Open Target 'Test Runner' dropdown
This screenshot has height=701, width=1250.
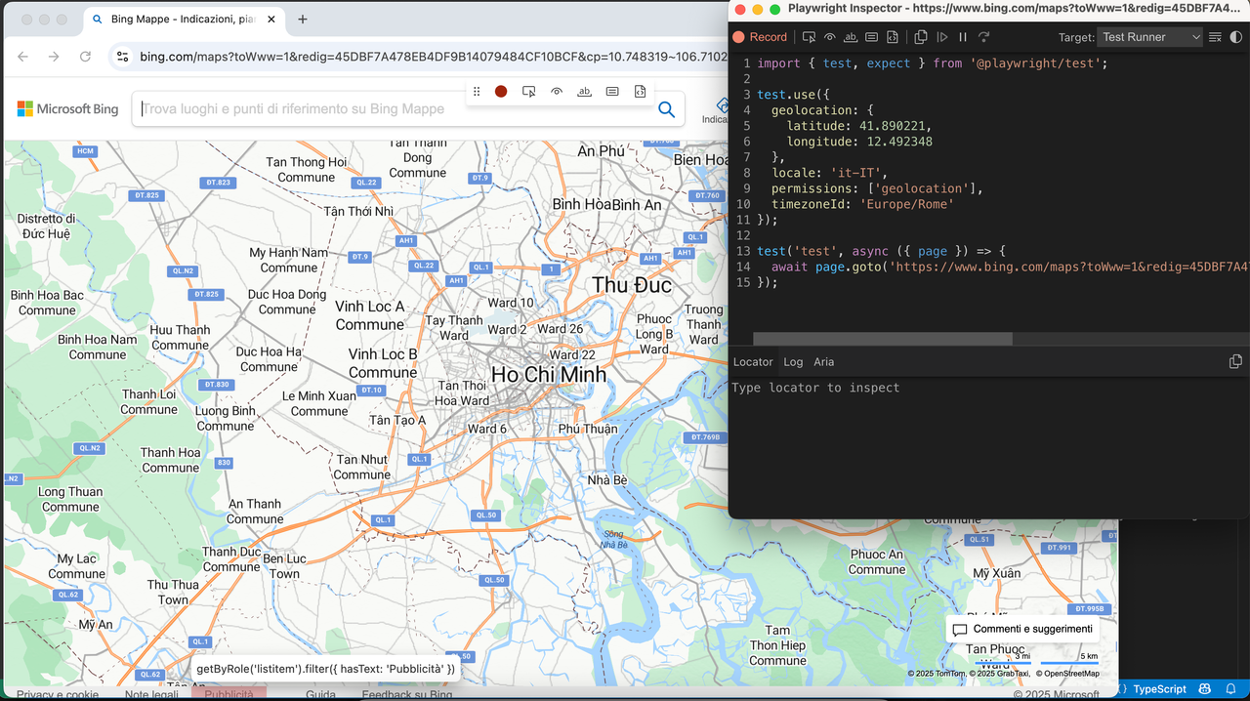pos(1150,37)
